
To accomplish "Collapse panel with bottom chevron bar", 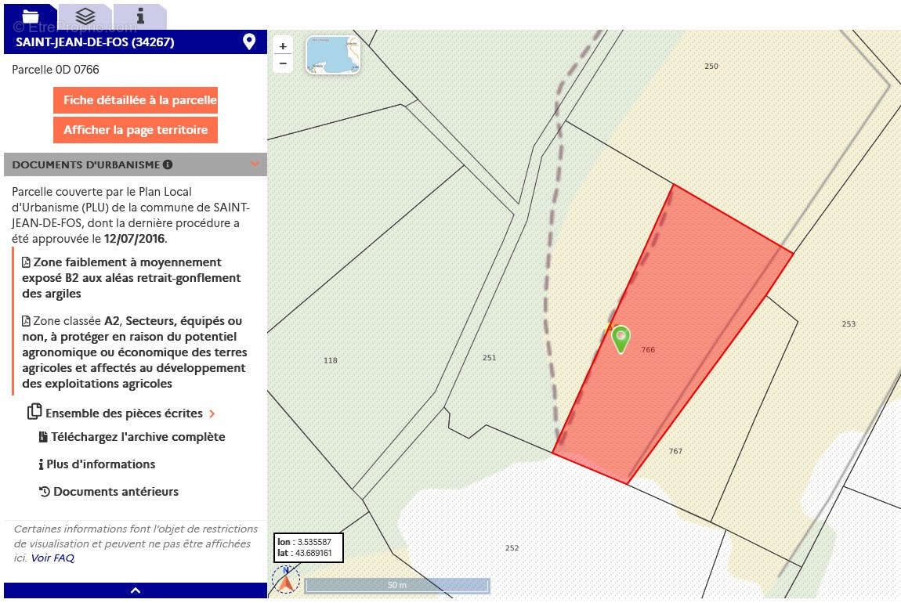I will tap(136, 590).
